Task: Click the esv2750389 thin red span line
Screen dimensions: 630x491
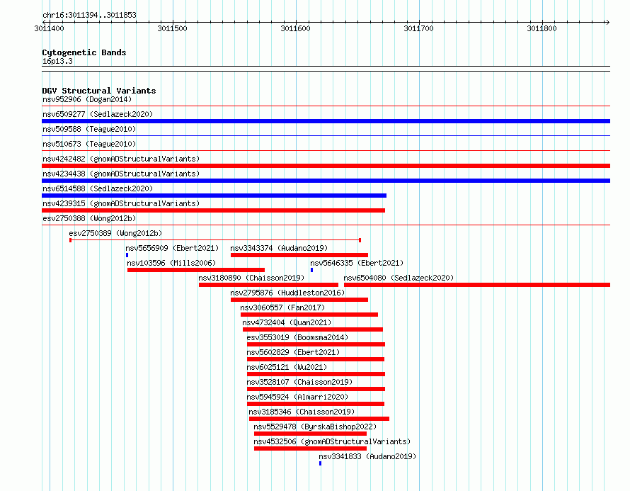Action: click(215, 240)
